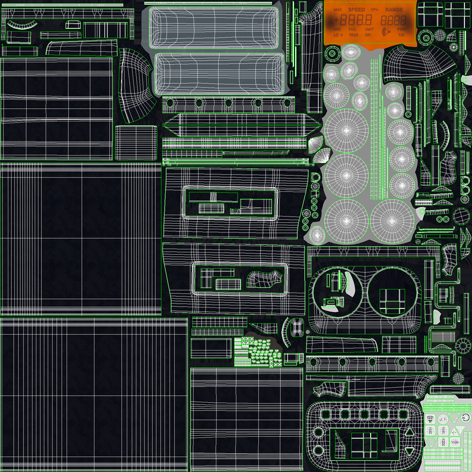Click the four-digit range readout
The image size is (472, 472).
pyautogui.click(x=394, y=21)
